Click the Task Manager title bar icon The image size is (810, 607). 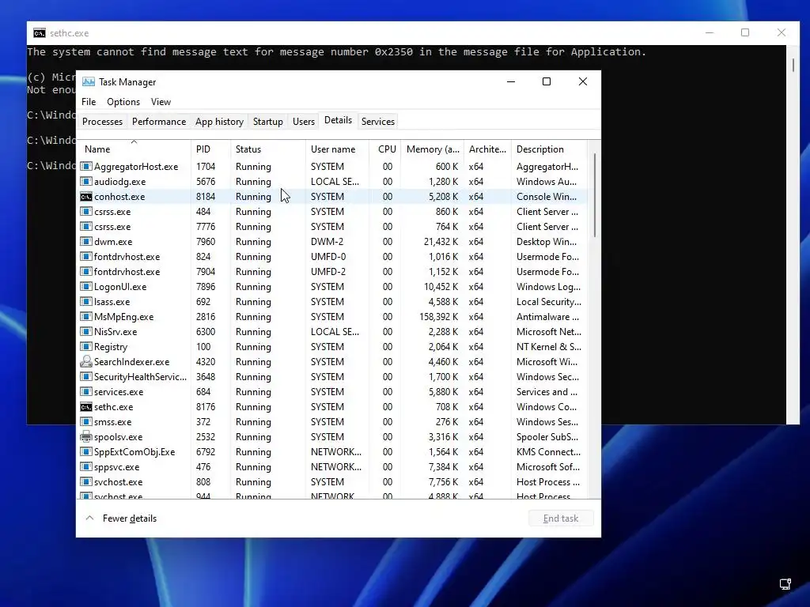89,81
